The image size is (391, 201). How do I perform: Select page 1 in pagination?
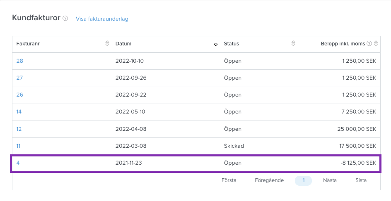tap(304, 181)
